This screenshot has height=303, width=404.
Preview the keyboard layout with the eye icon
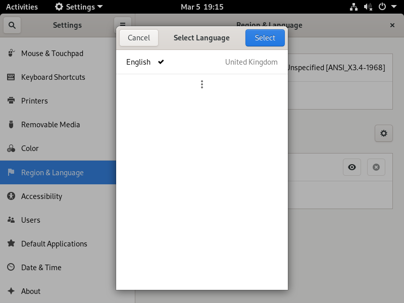tap(352, 167)
